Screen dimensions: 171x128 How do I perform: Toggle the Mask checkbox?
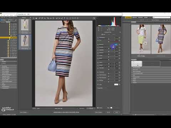[x=107, y=108]
